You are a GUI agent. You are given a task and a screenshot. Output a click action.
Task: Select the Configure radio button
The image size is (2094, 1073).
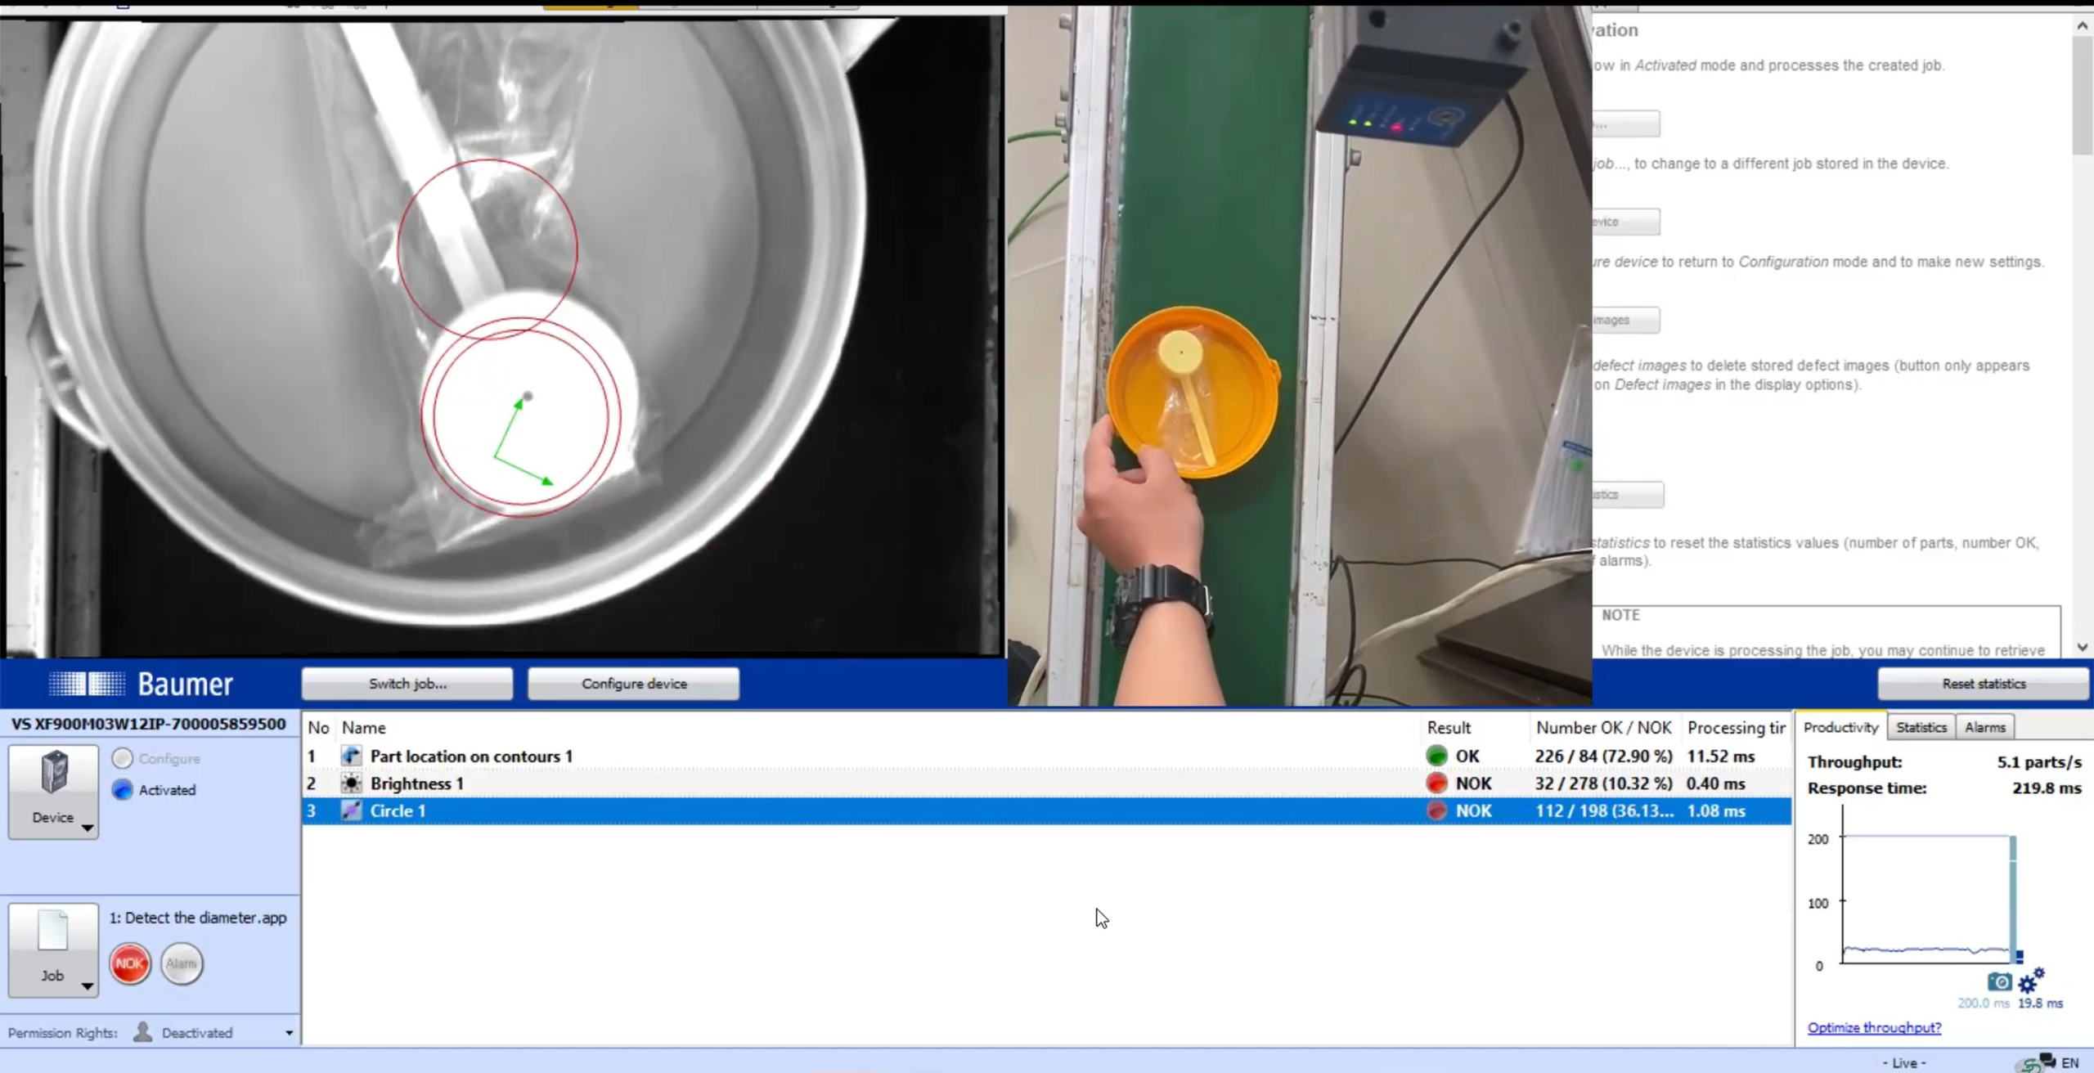(123, 758)
